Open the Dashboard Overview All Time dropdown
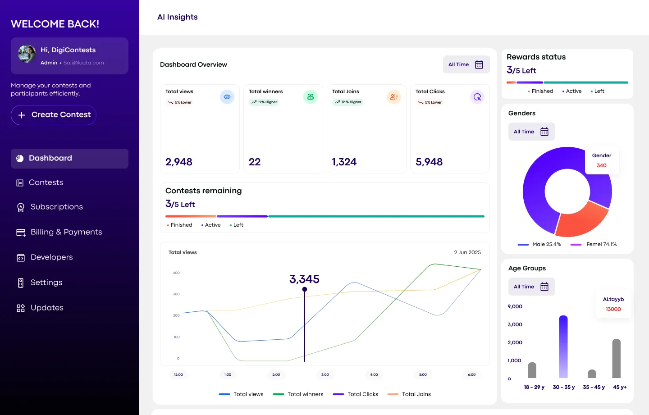649x415 pixels. tap(466, 65)
